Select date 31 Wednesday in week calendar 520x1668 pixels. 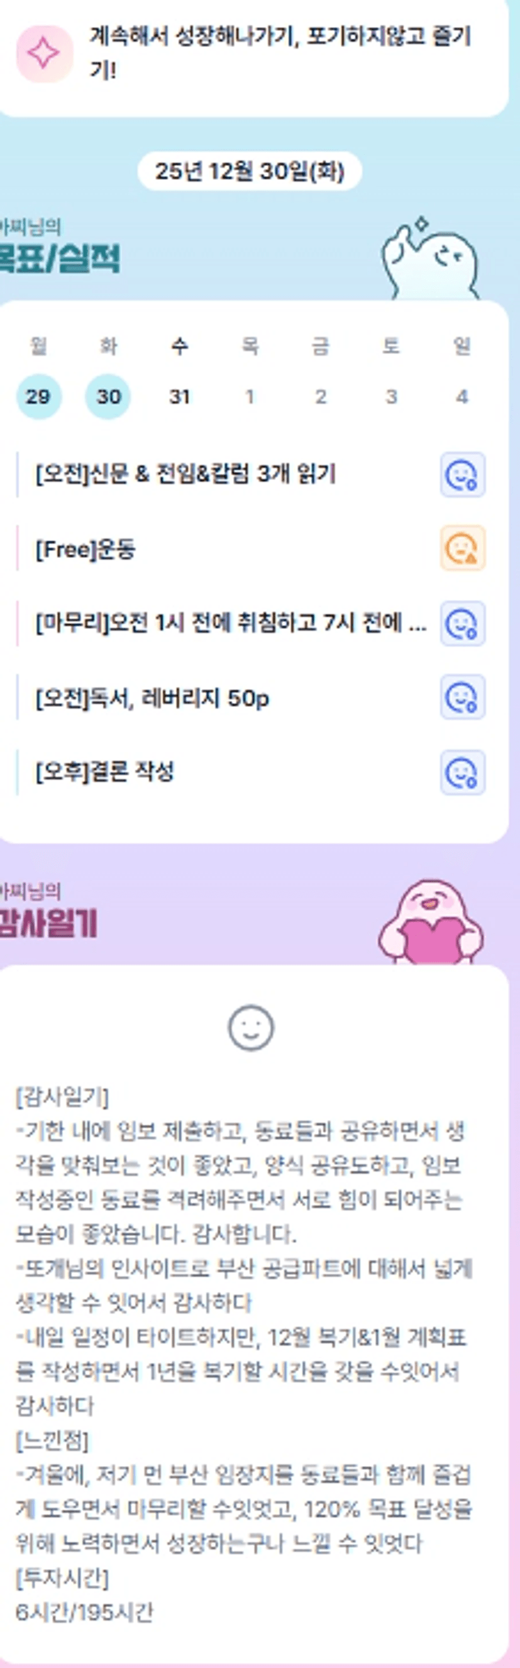point(179,396)
